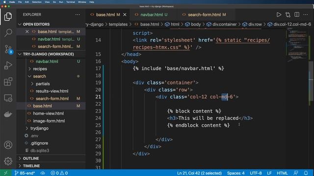Close the base.html editor tab
Screen dimensions: 314x176
pos(125,15)
